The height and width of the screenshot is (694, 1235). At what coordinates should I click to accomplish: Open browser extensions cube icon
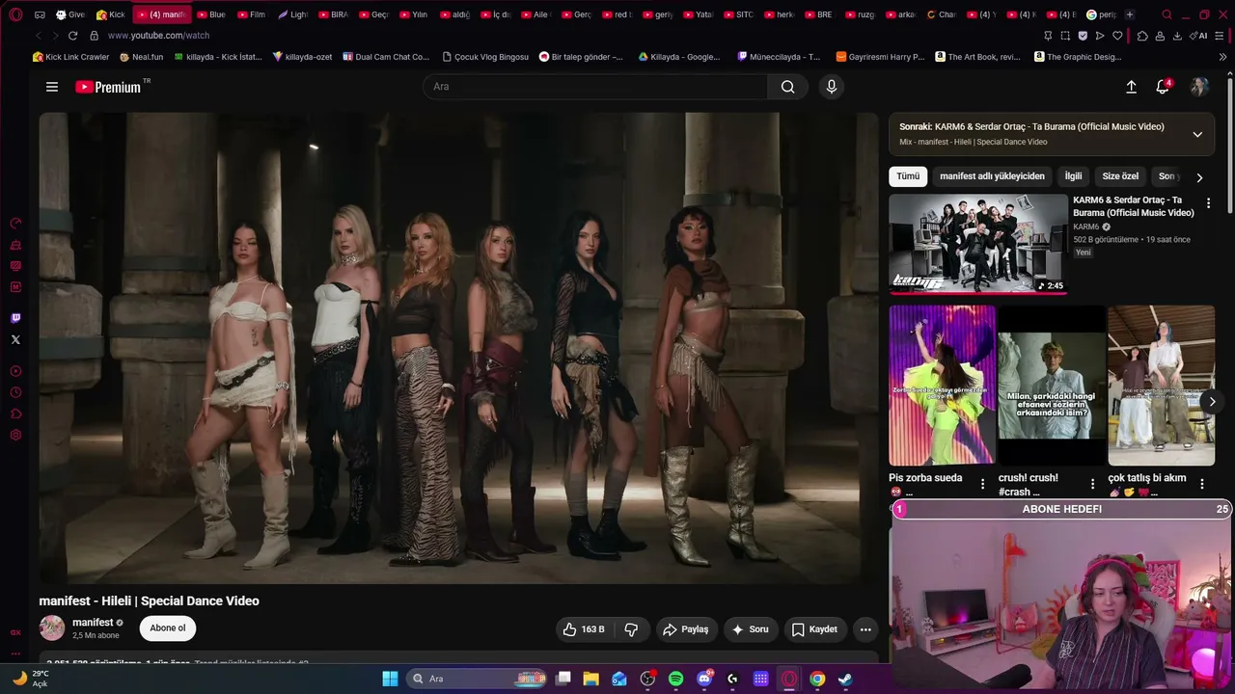click(1142, 36)
